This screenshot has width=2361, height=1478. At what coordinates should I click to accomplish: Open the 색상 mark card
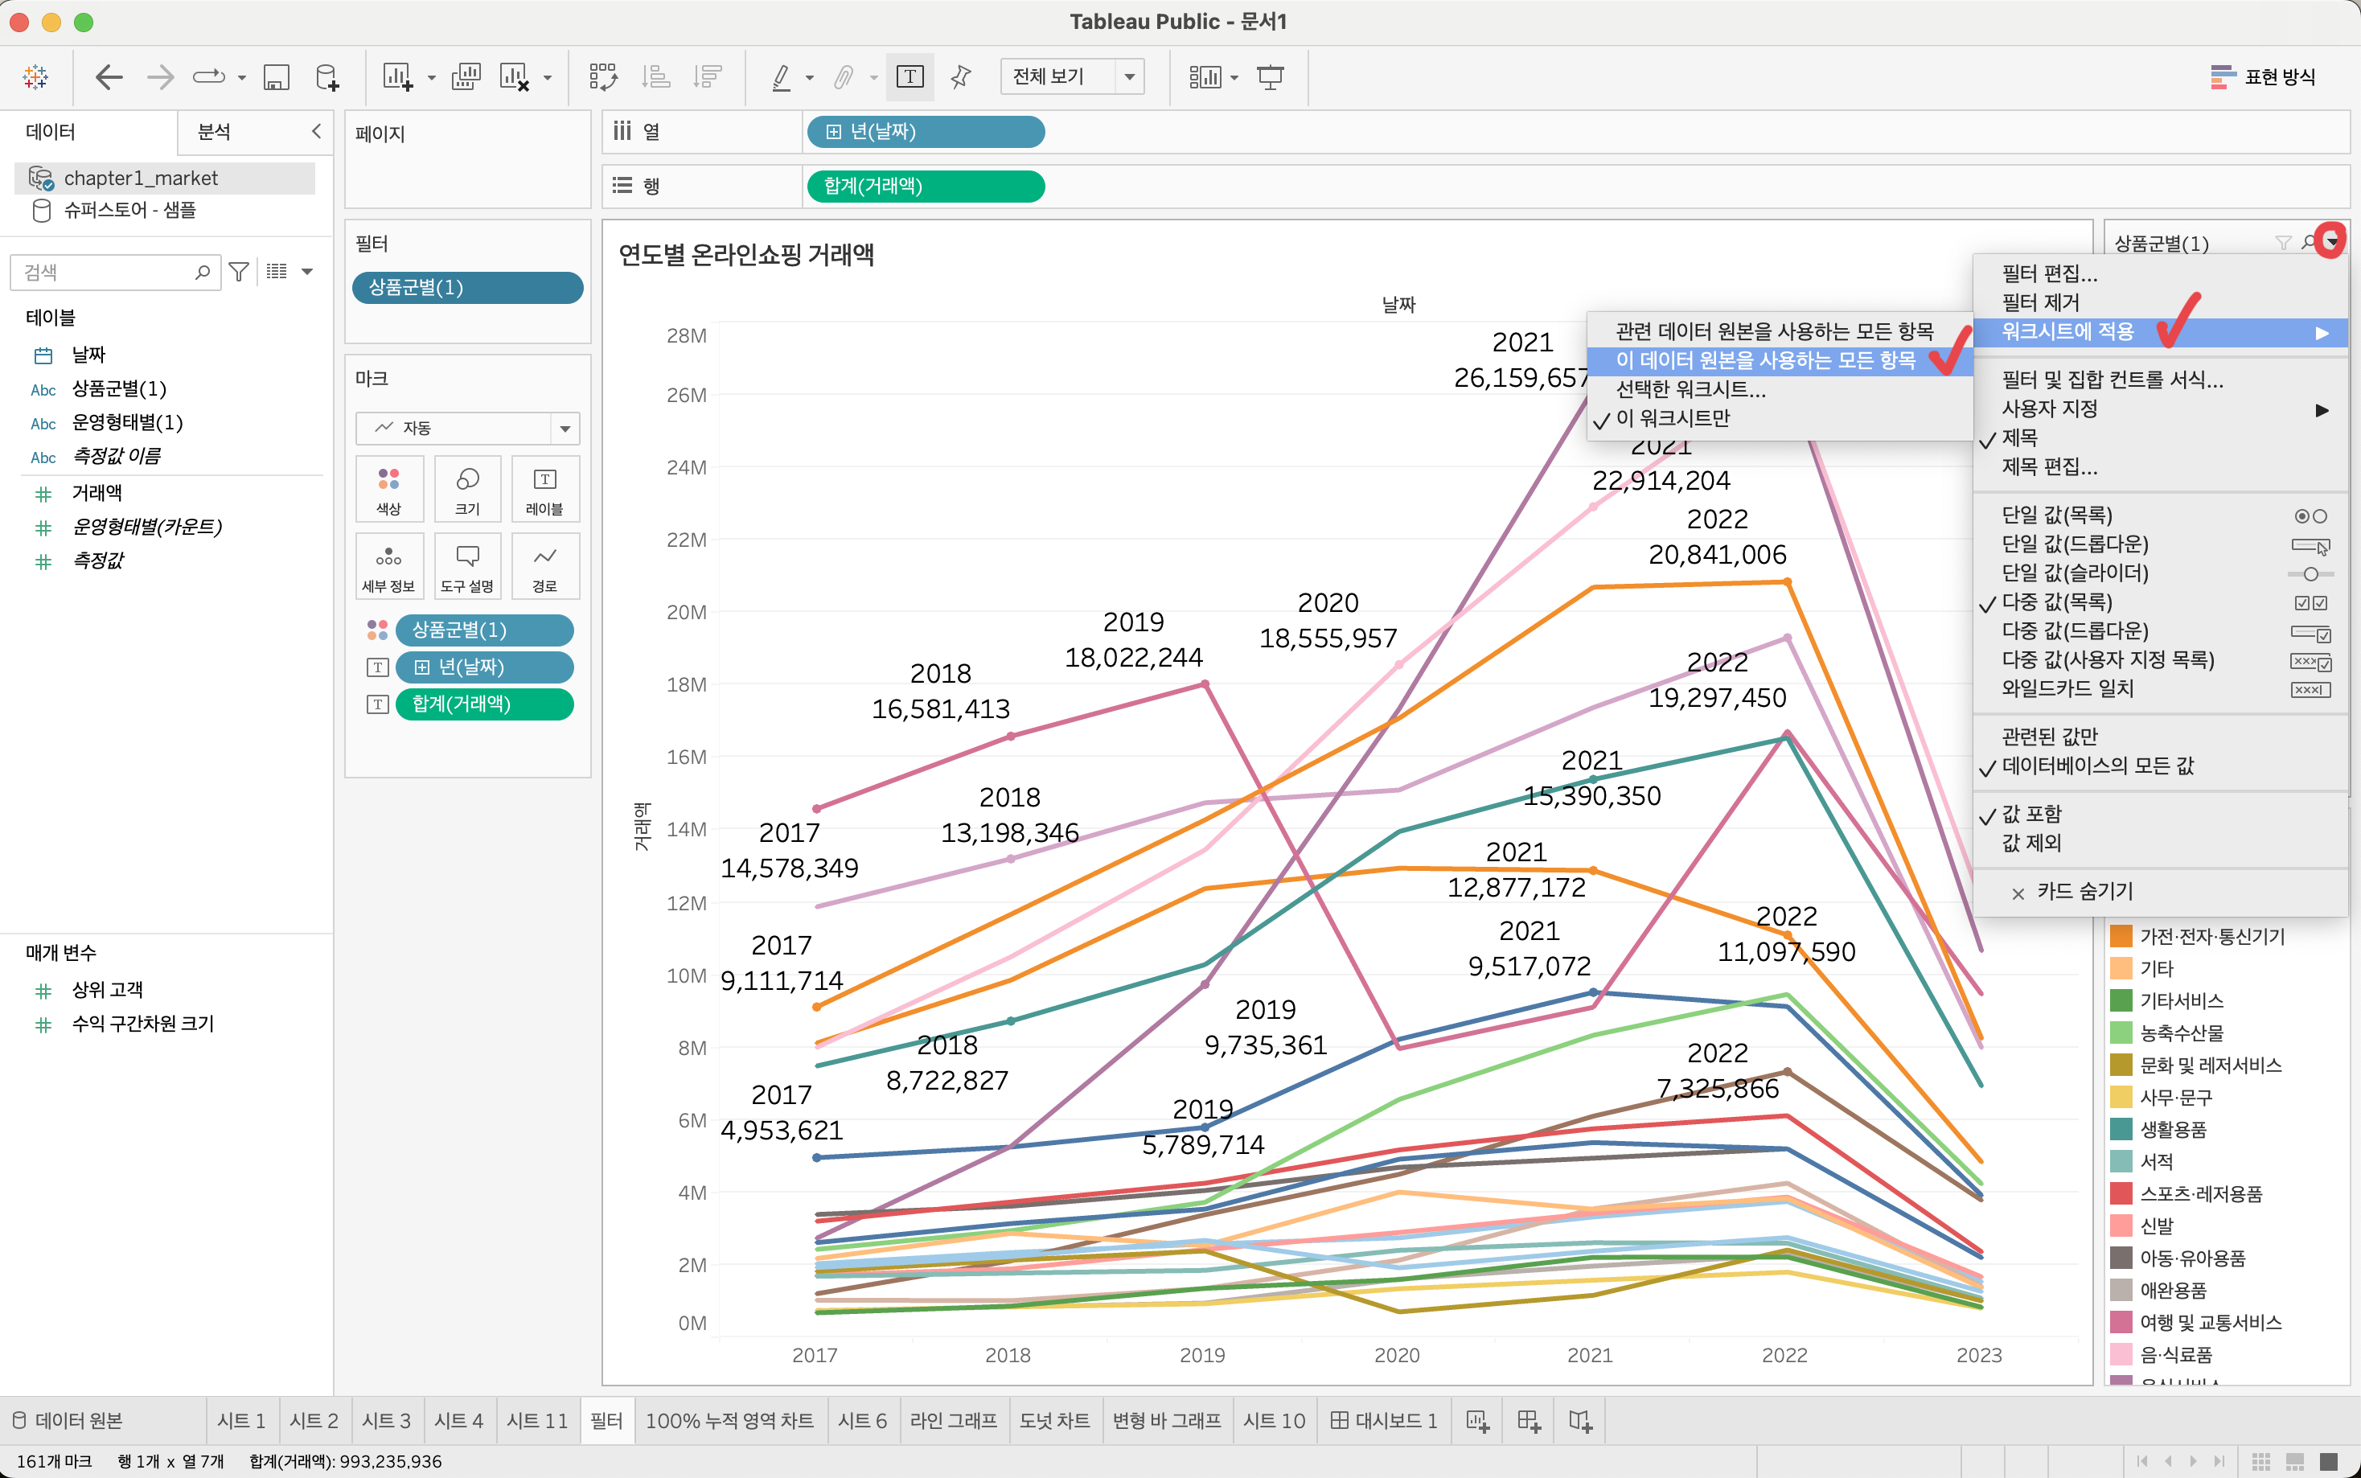[x=389, y=489]
